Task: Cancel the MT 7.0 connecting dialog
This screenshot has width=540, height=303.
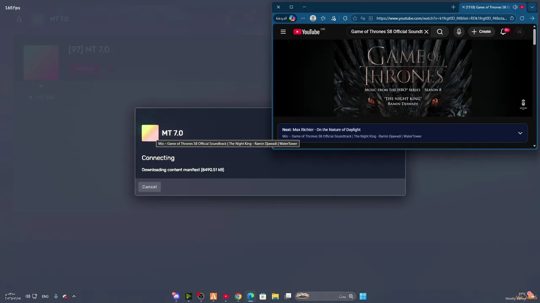Action: 149,187
